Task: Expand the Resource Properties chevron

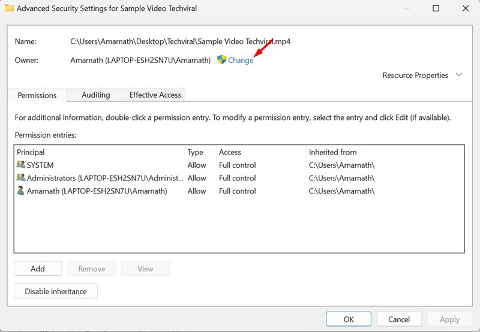Action: click(459, 75)
